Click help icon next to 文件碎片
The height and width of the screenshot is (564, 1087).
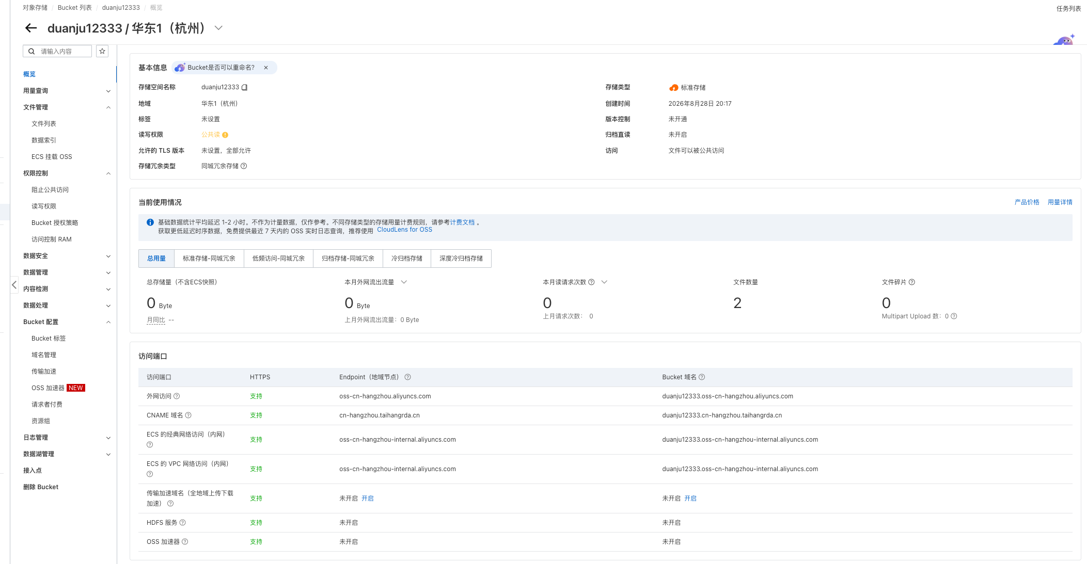click(x=912, y=282)
